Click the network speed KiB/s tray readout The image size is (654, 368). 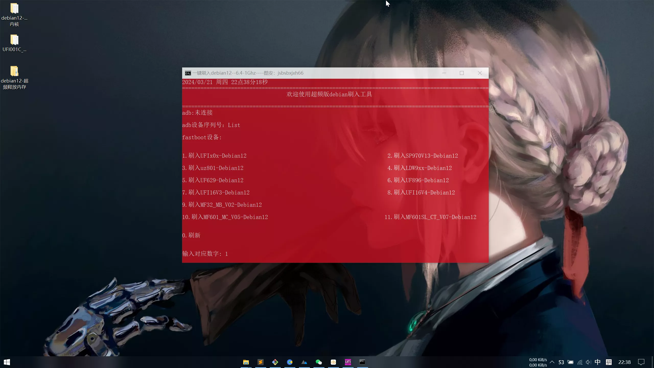[x=538, y=362]
